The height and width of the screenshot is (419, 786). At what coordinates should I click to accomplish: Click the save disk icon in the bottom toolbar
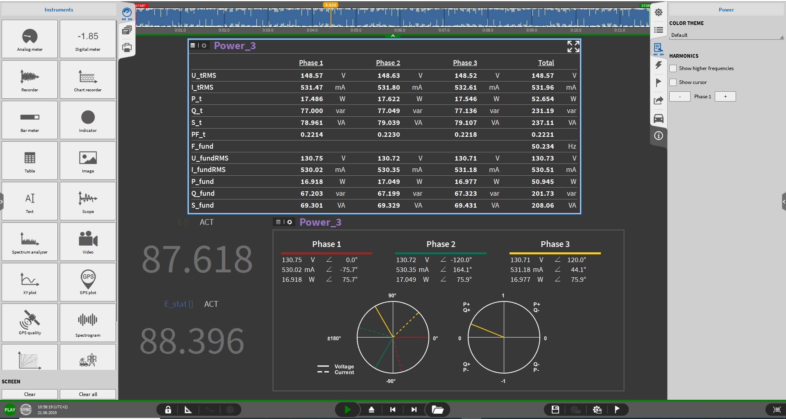555,410
